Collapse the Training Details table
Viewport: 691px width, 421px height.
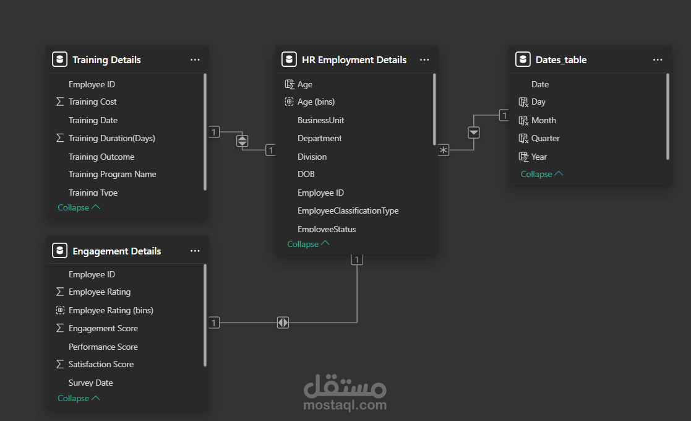pos(79,207)
